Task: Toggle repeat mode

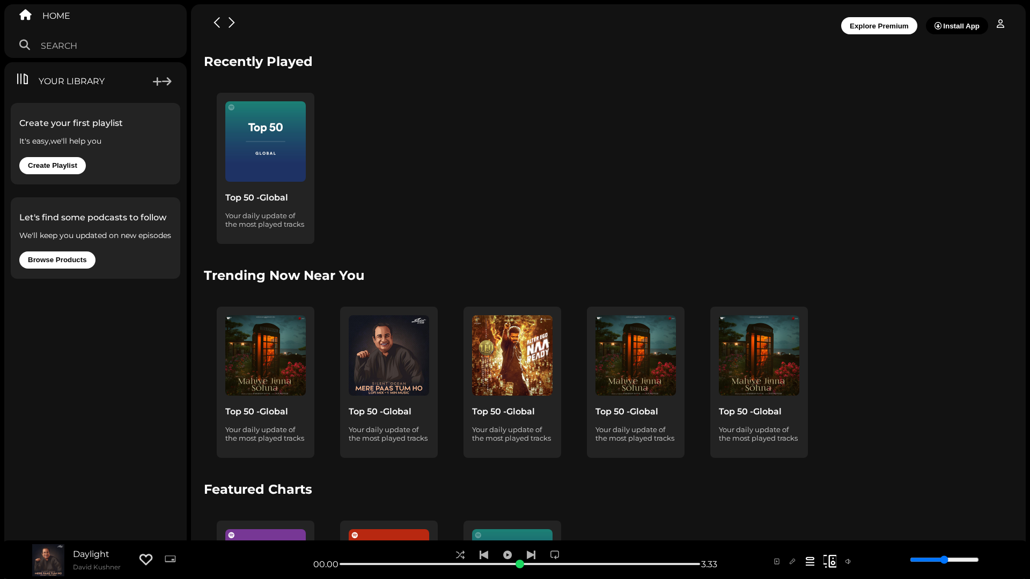Action: [x=555, y=555]
